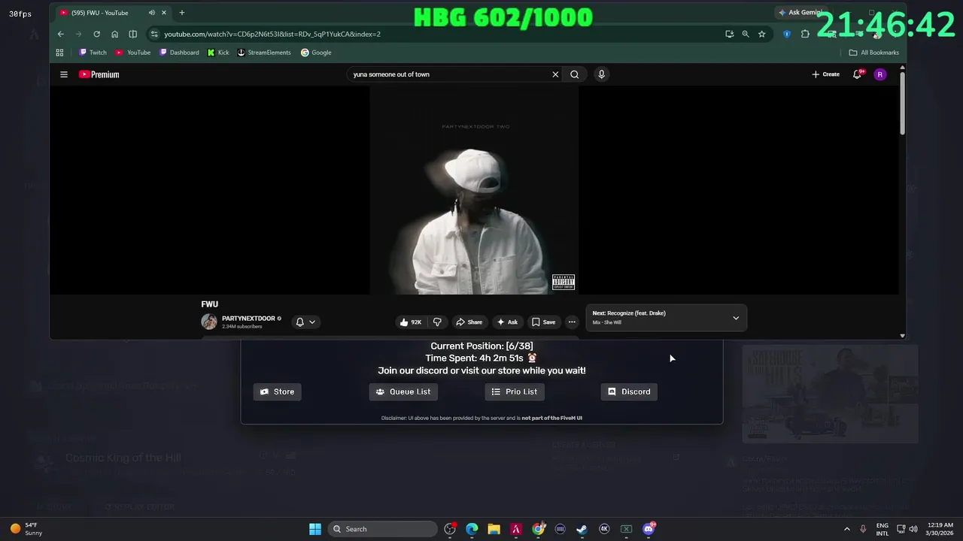Open the Prio List

(515, 391)
